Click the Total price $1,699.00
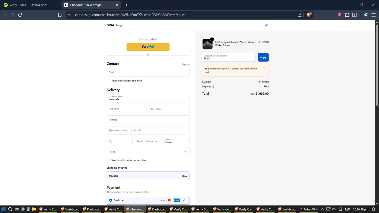The height and width of the screenshot is (213, 379). 262,94
